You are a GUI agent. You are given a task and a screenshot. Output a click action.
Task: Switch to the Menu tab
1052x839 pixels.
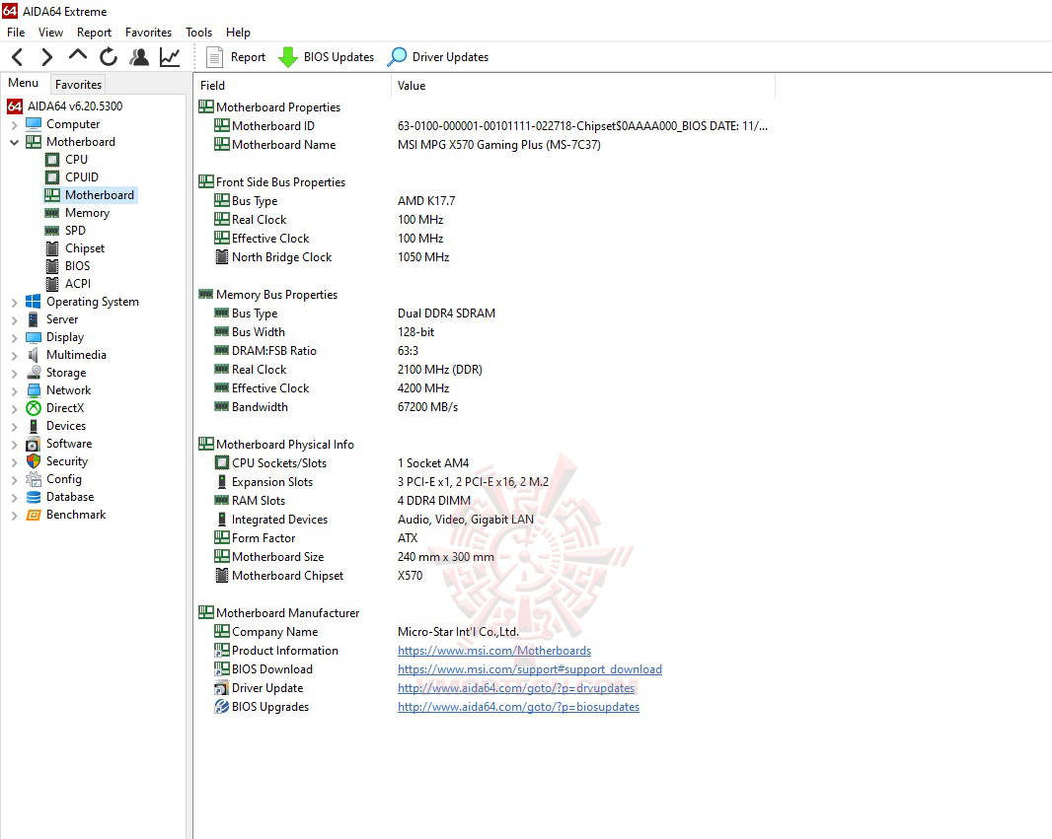point(24,83)
